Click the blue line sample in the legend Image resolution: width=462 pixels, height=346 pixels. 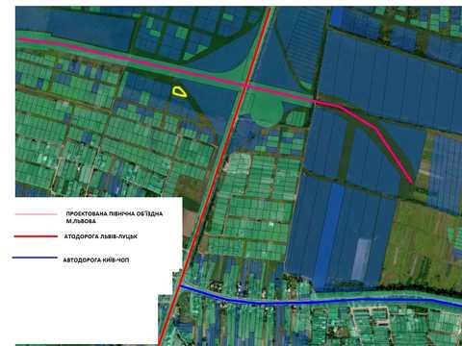35,258
